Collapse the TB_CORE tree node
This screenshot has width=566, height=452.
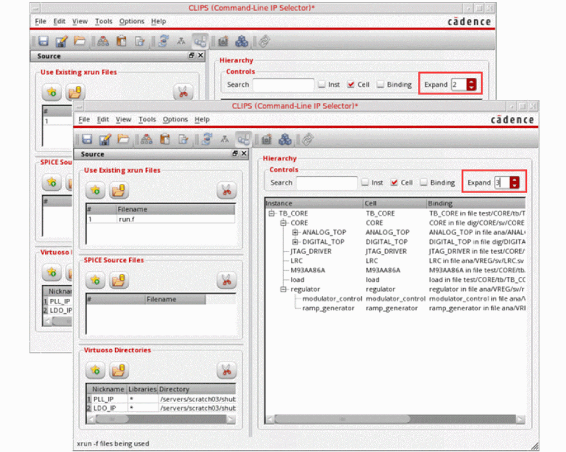click(271, 213)
